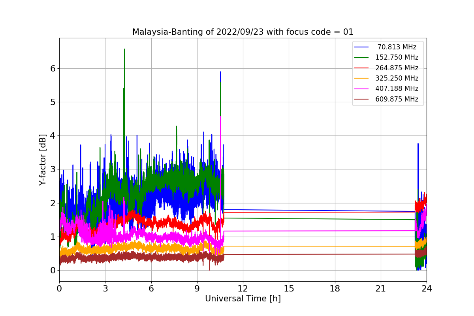Click the red line swatch in the legend
474x316 pixels.
coord(361,68)
